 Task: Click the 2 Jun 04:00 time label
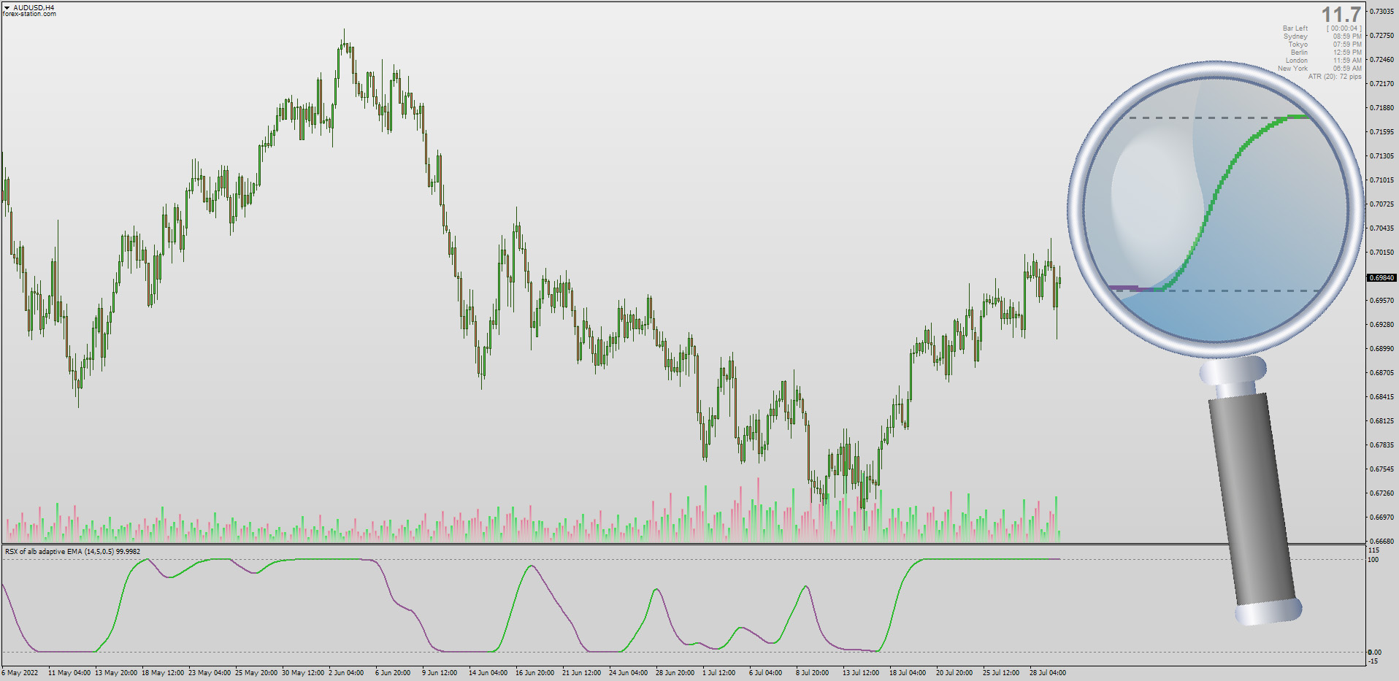[x=346, y=673]
